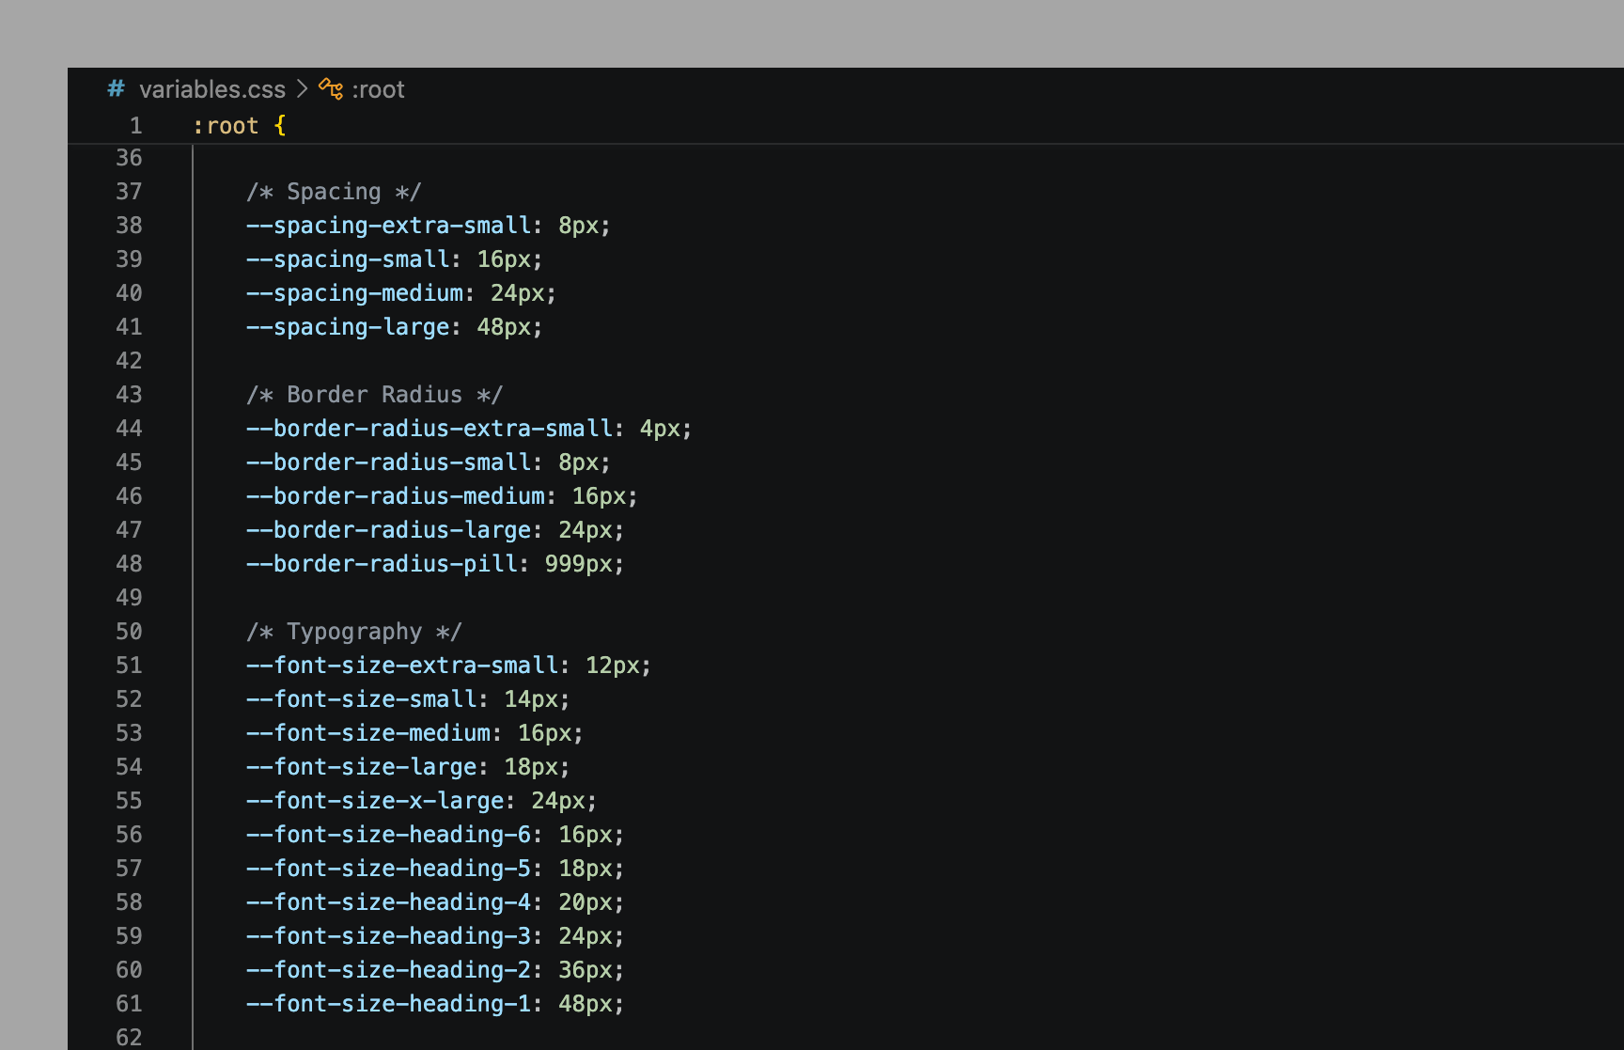Click '--font-size-medium' variable
The image size is (1624, 1050).
368,733
